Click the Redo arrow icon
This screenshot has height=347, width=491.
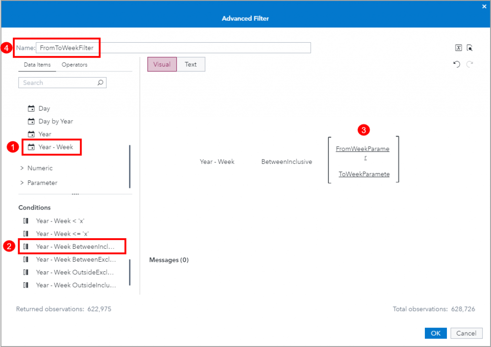click(x=469, y=64)
